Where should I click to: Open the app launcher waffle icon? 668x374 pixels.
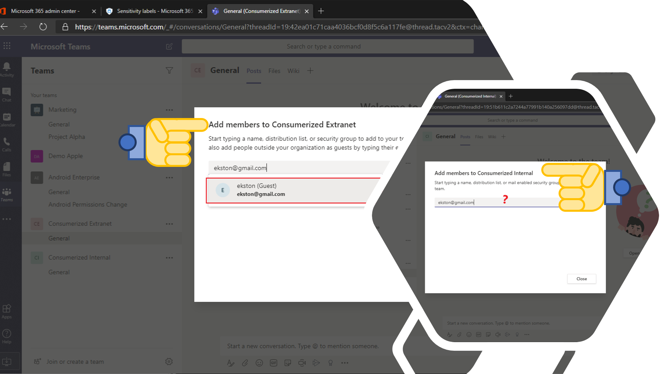[x=7, y=46]
